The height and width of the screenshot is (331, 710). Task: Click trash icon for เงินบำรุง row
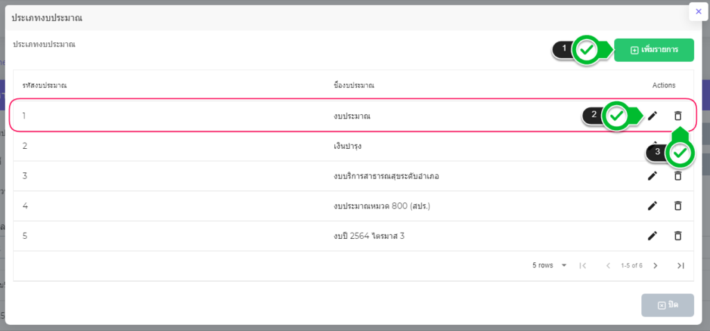678,146
